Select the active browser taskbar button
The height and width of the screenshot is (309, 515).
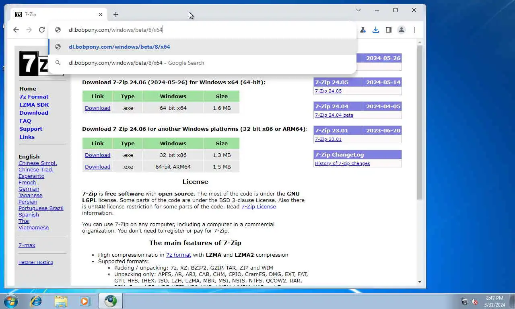(x=111, y=301)
